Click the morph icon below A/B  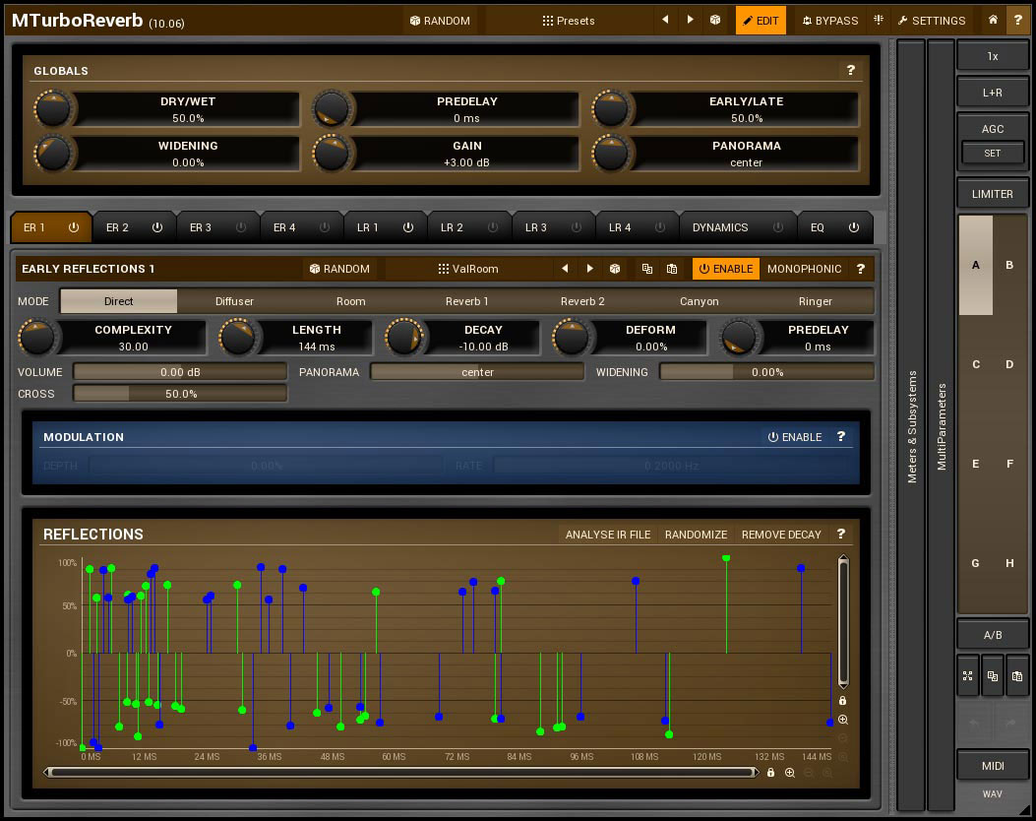tap(968, 676)
